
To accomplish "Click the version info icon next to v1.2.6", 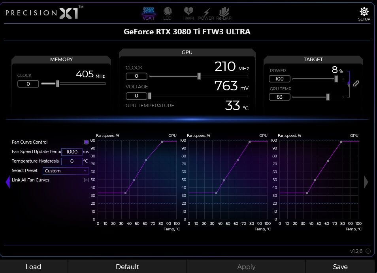I will tap(368, 251).
